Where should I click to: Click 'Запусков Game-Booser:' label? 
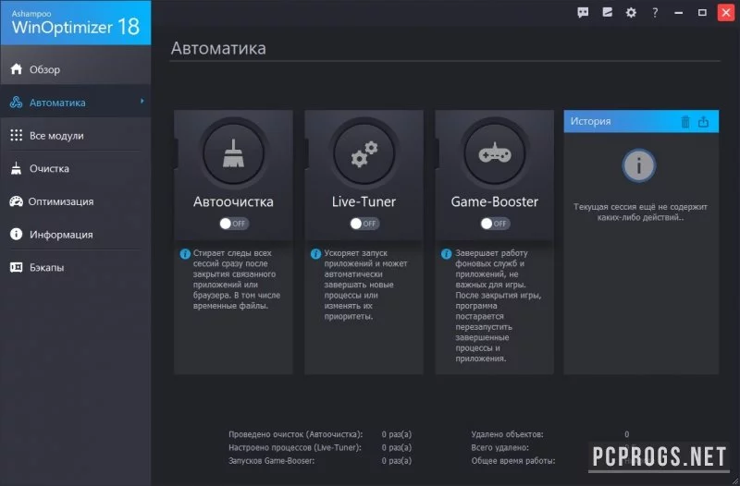point(271,460)
